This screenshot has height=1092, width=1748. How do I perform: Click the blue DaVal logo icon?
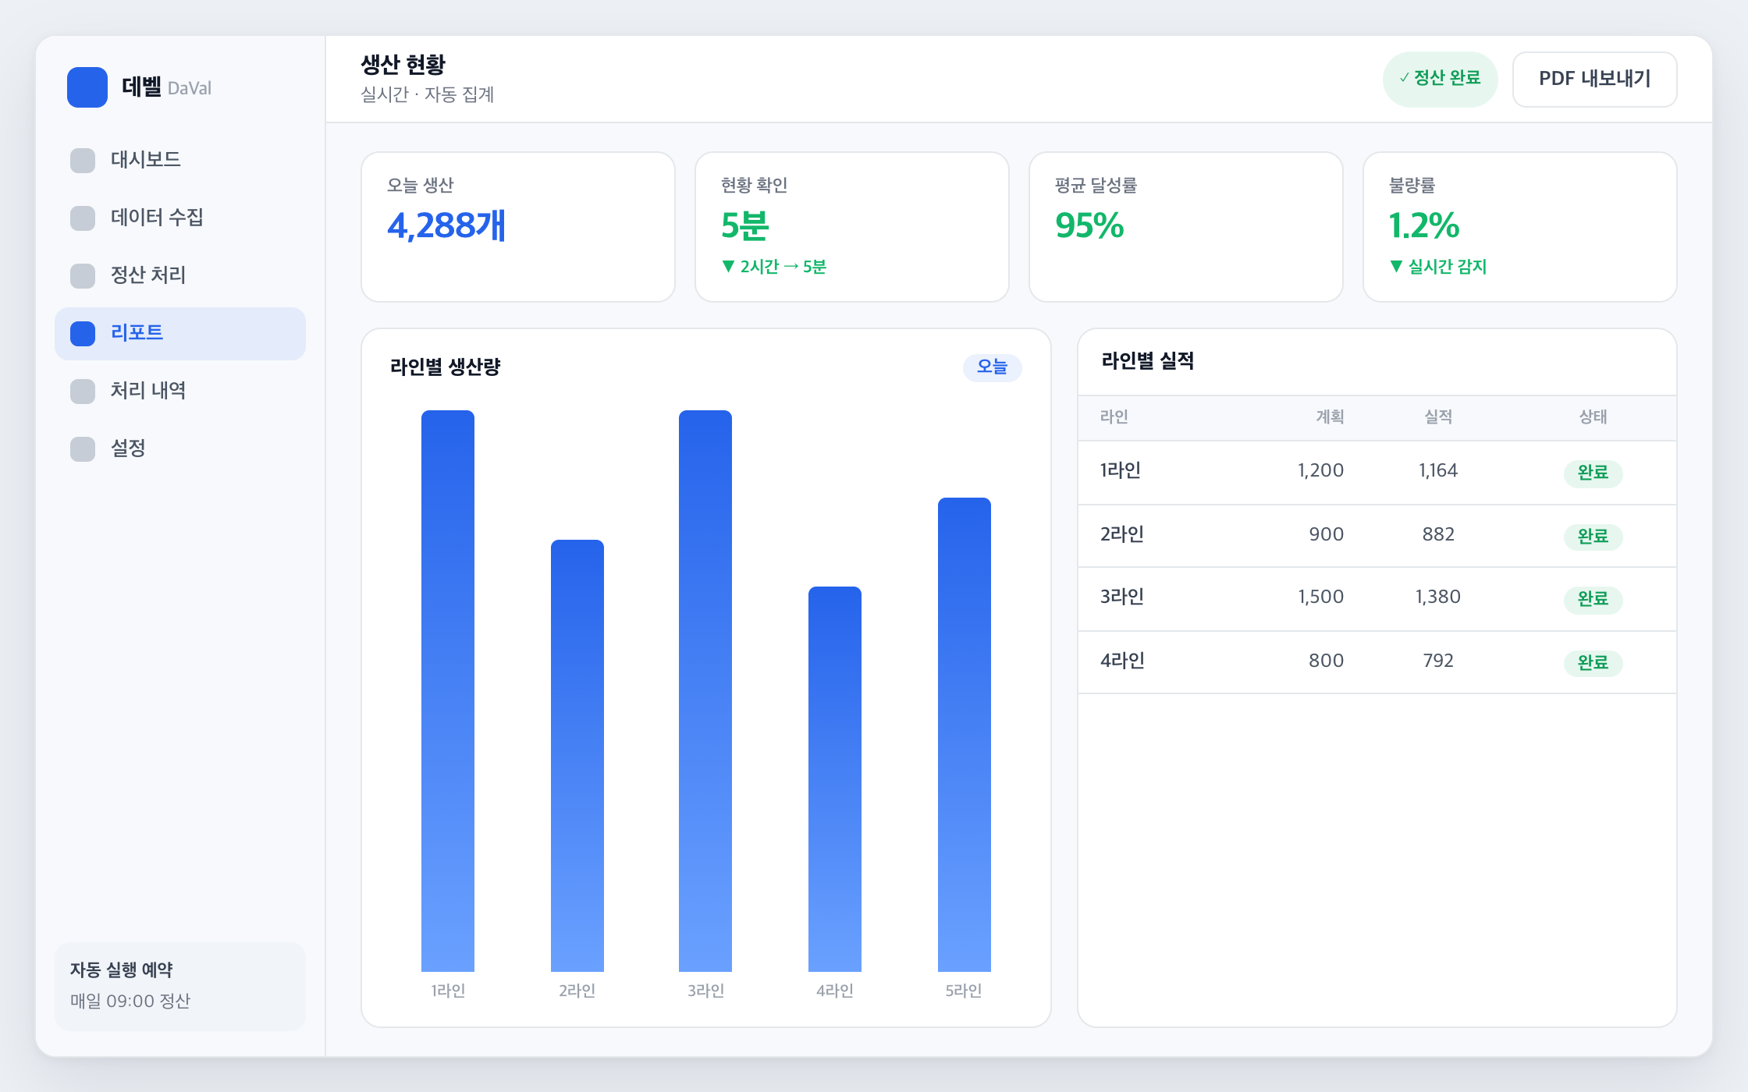click(87, 87)
